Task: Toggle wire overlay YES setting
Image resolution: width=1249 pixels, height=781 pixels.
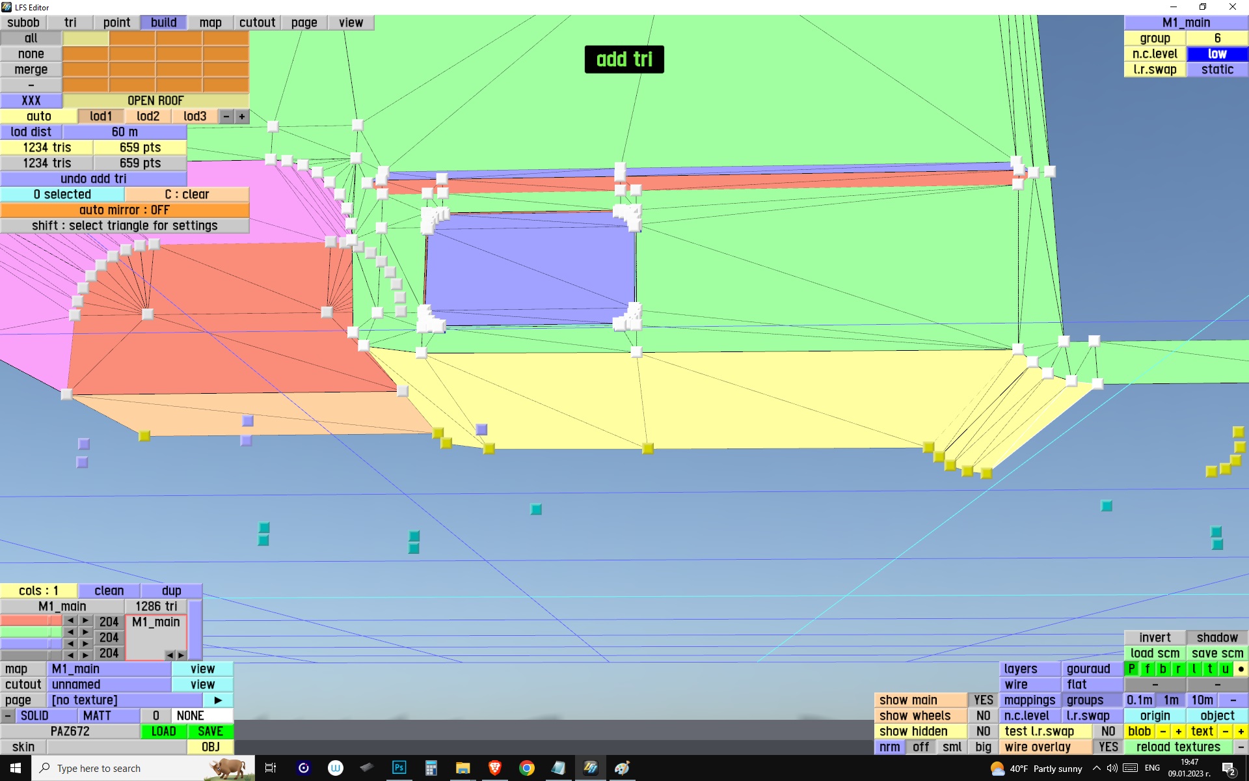Action: pyautogui.click(x=1108, y=747)
